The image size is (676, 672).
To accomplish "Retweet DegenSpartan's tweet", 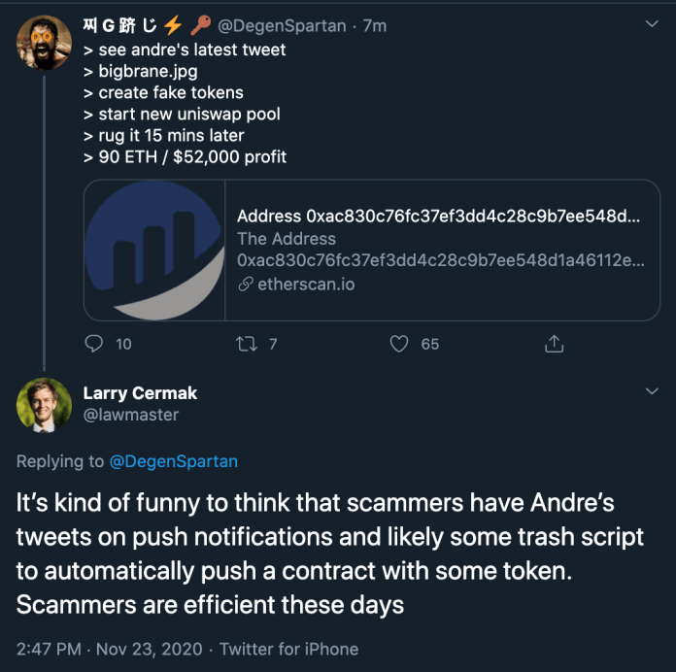I will (x=247, y=344).
